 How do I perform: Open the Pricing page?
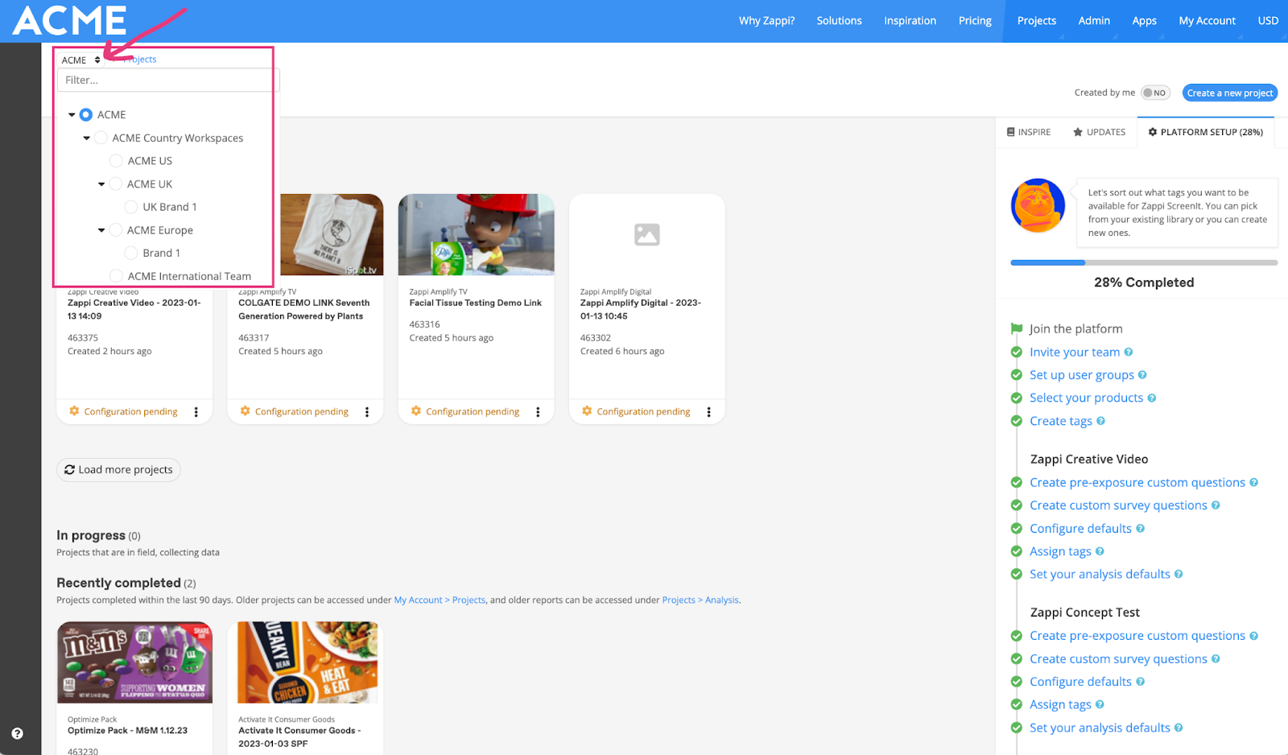pos(975,21)
